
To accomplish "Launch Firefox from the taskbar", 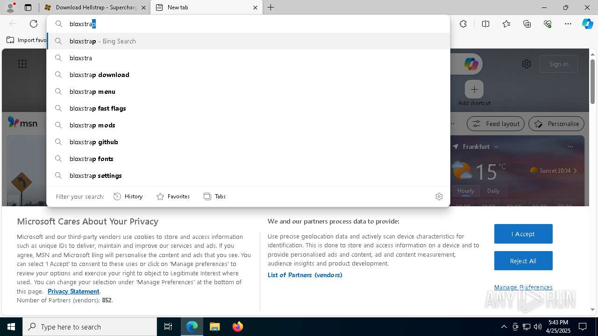I will 237,327.
